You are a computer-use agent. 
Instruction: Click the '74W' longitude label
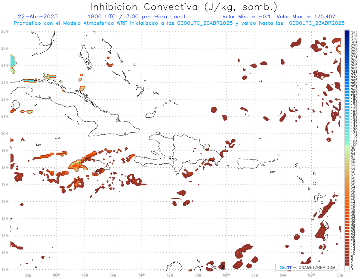(141, 275)
